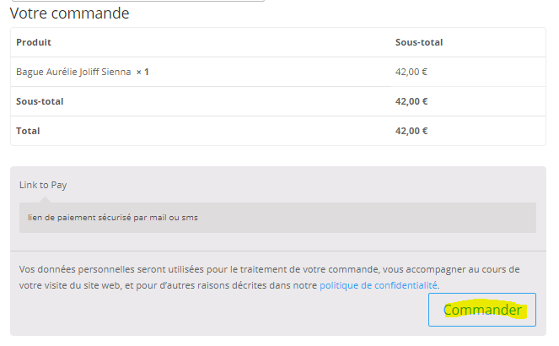Screen dimensions: 559x346
Task: Click the input field edge above Votre commande
Action: point(135,1)
